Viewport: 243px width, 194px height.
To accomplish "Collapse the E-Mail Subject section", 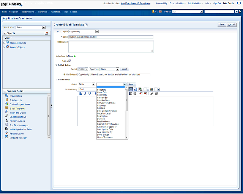I will point(57,65).
